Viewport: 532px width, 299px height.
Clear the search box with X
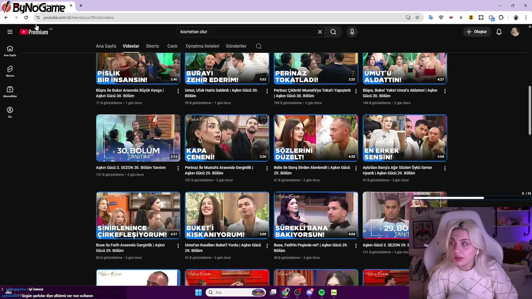[320, 32]
